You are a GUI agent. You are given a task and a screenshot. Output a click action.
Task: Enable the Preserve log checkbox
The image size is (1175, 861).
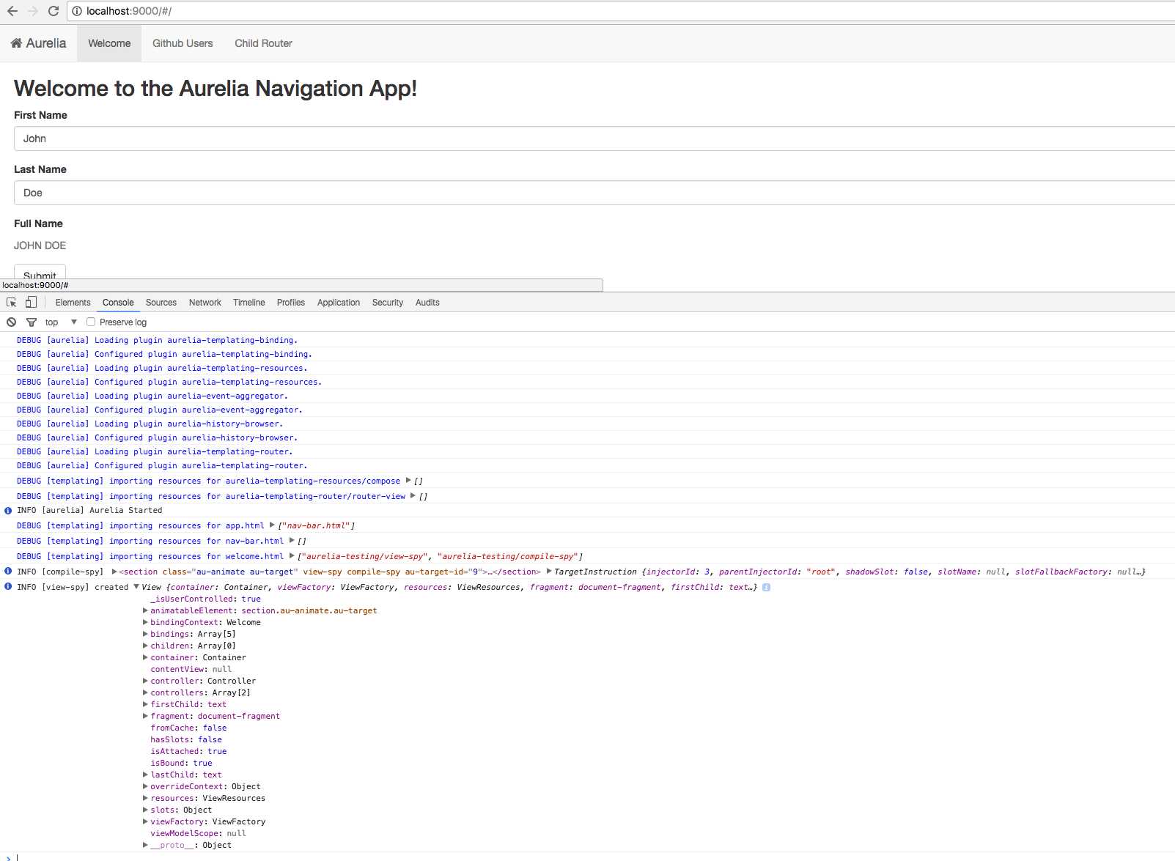click(x=90, y=322)
